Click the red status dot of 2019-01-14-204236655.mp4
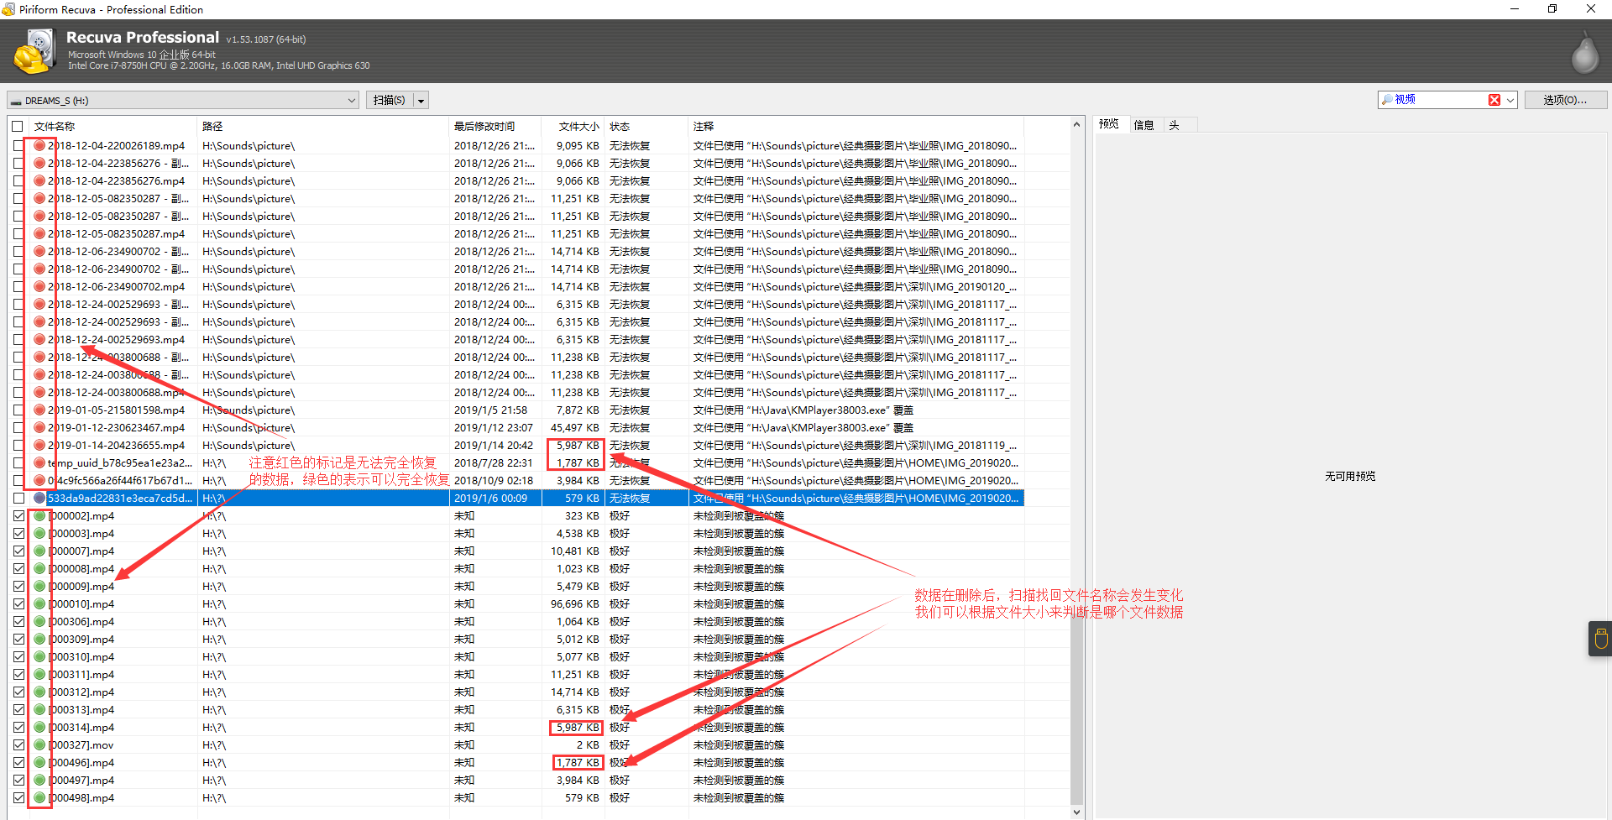 [x=39, y=446]
